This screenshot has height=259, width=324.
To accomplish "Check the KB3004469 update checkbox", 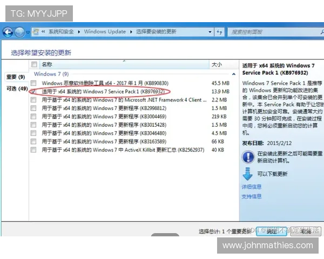I will 33,117.
